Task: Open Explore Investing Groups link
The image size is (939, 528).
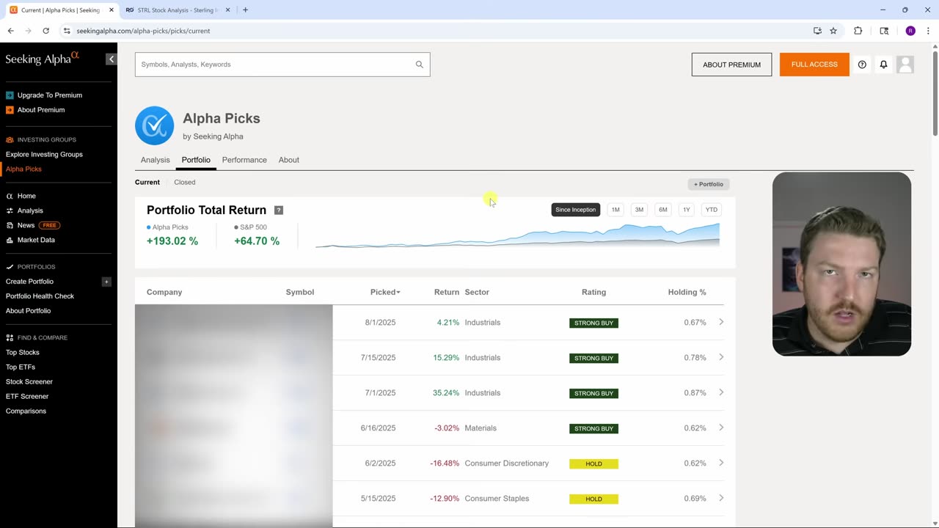Action: pos(44,154)
